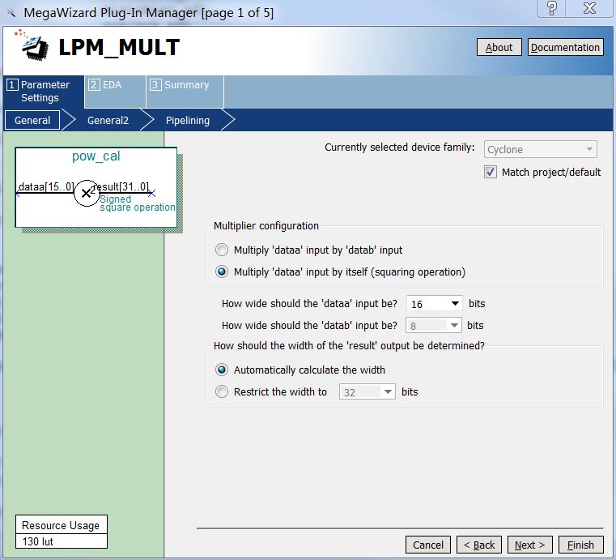The height and width of the screenshot is (560, 616).
Task: Click the Back button
Action: pyautogui.click(x=479, y=545)
